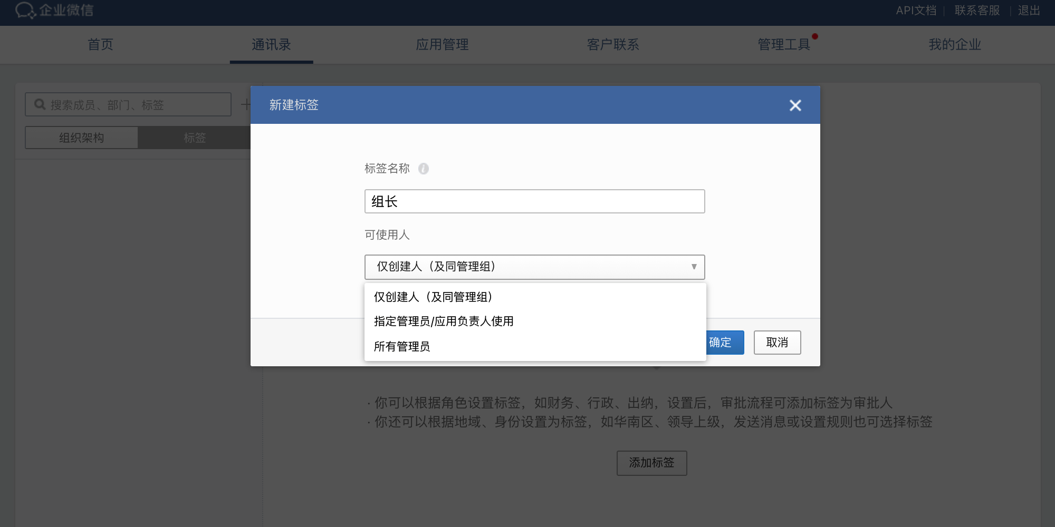The image size is (1055, 527).
Task: Open the API文档 link
Action: (916, 11)
